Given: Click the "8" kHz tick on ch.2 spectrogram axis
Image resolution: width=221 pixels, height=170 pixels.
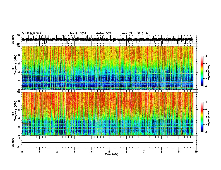Looking at the screenshot, I should click(19, 101).
